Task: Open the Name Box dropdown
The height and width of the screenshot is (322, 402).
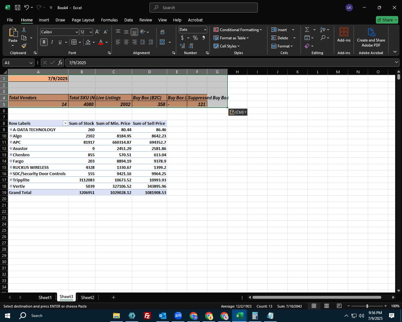Action: click(x=31, y=63)
